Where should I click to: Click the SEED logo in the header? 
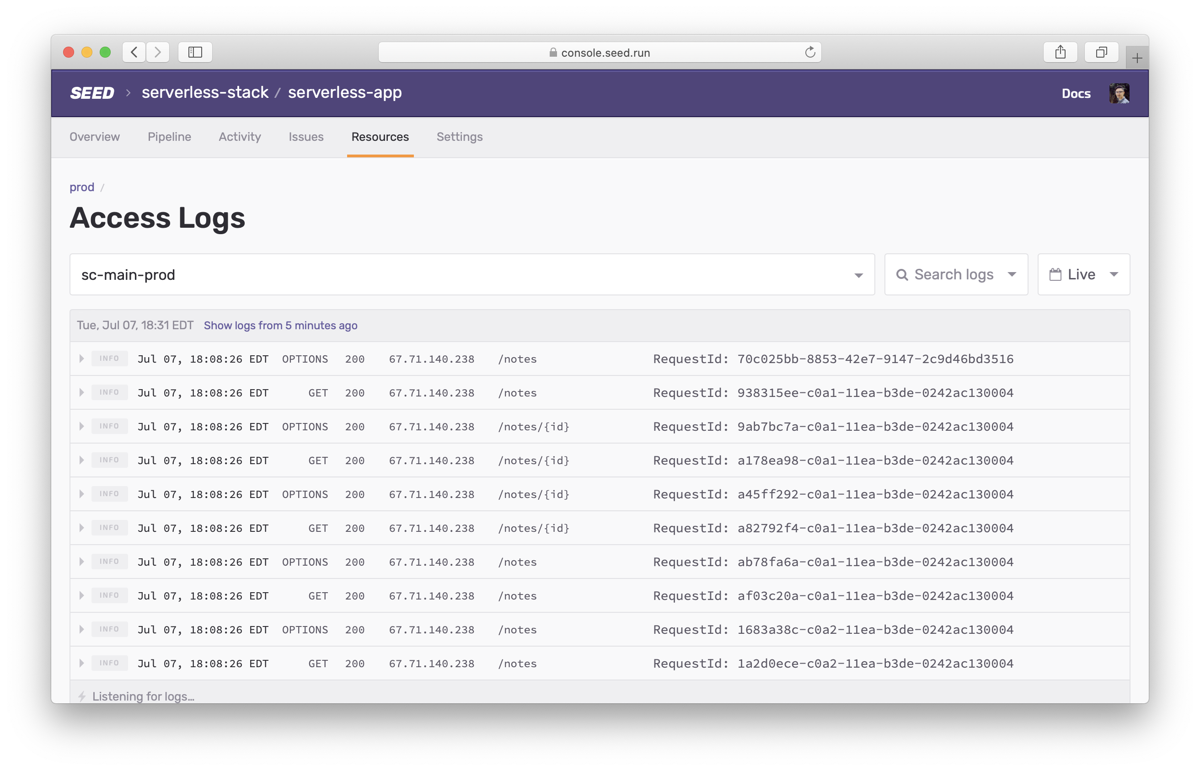[x=92, y=93]
